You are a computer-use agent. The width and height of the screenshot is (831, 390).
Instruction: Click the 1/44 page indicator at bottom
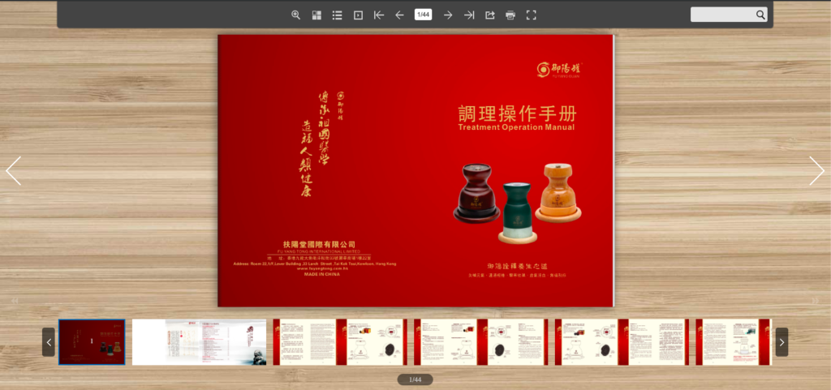pos(415,379)
